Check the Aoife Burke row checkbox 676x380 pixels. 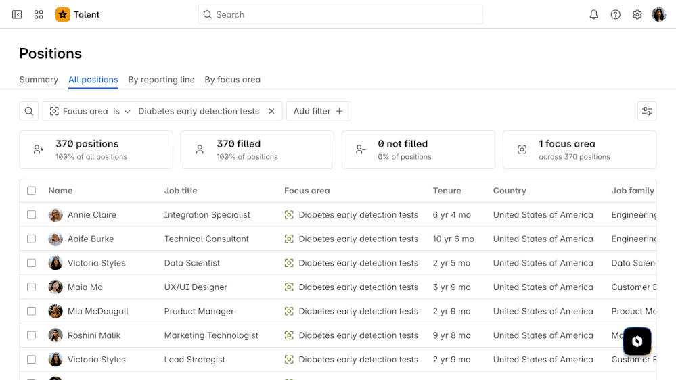point(32,239)
